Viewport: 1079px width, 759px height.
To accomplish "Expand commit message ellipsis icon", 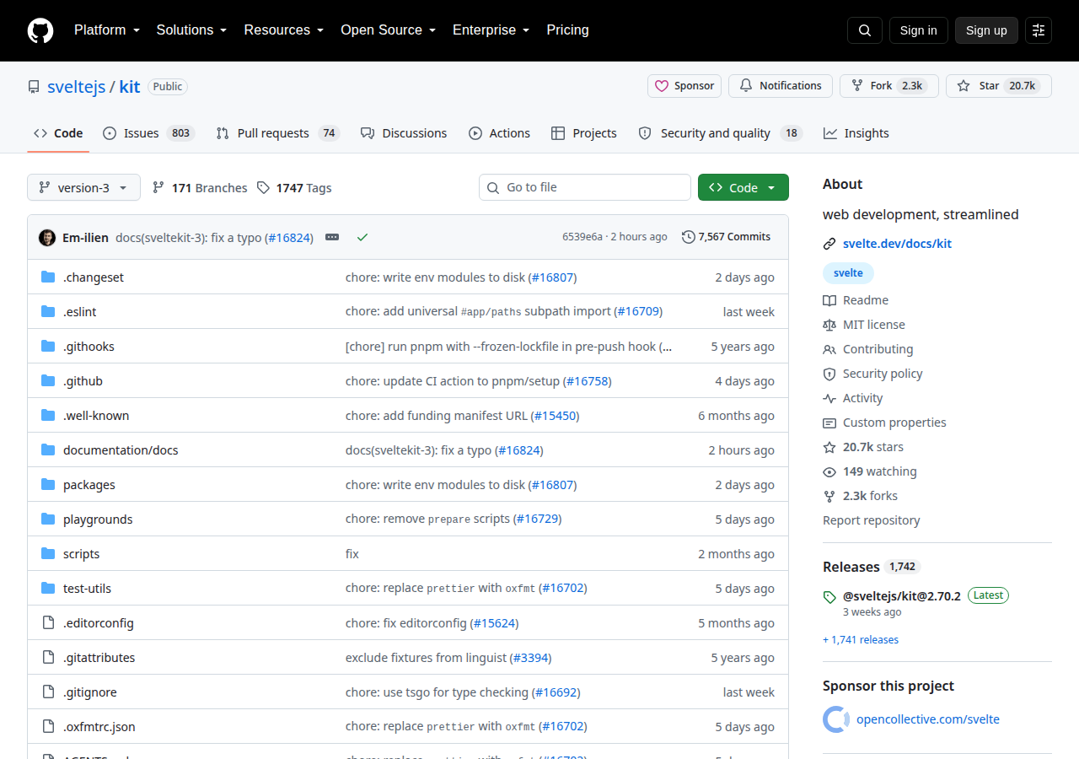I will pyautogui.click(x=332, y=238).
